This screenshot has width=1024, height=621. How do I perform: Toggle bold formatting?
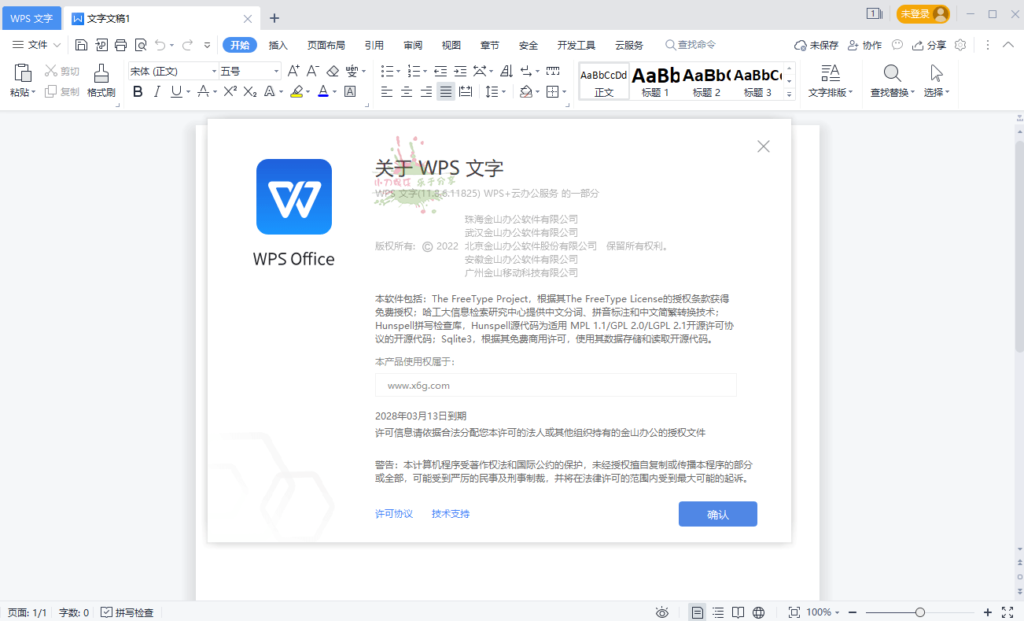coord(138,91)
